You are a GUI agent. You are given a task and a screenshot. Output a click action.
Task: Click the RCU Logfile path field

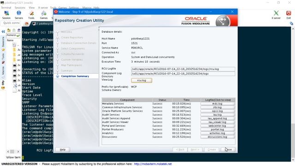click(x=183, y=69)
